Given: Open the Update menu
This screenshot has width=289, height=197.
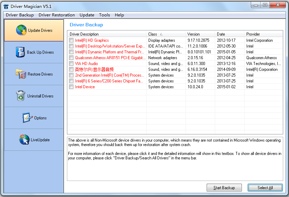Looking at the screenshot, I should tap(87, 15).
